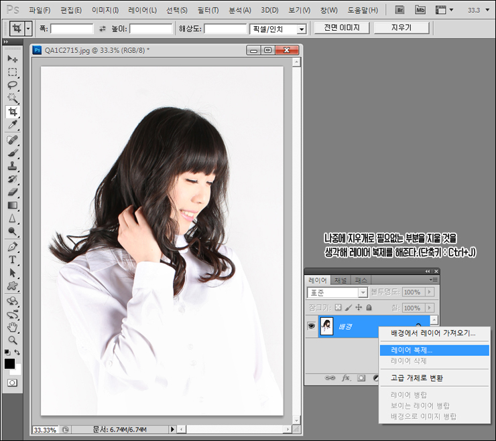Select the Eyedropper tool
Viewport: 496px width, 441px height.
12,124
